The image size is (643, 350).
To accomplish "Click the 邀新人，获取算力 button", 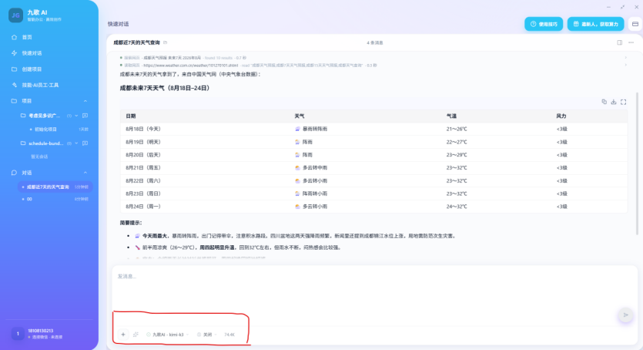I will 596,24.
